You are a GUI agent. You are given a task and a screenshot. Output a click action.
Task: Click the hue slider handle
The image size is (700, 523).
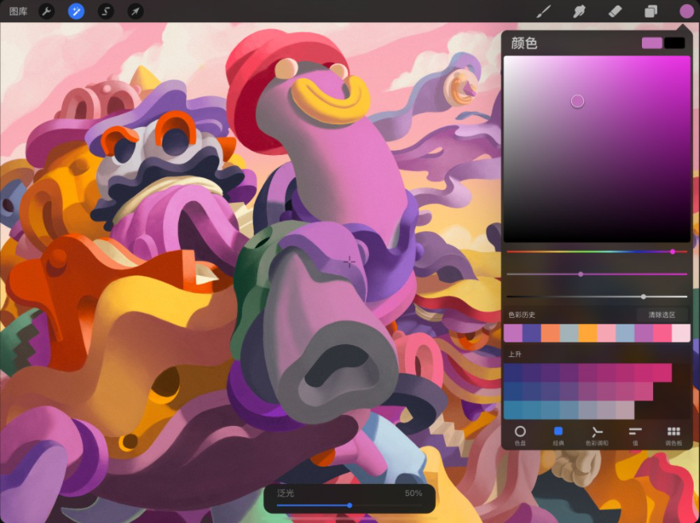tap(673, 251)
